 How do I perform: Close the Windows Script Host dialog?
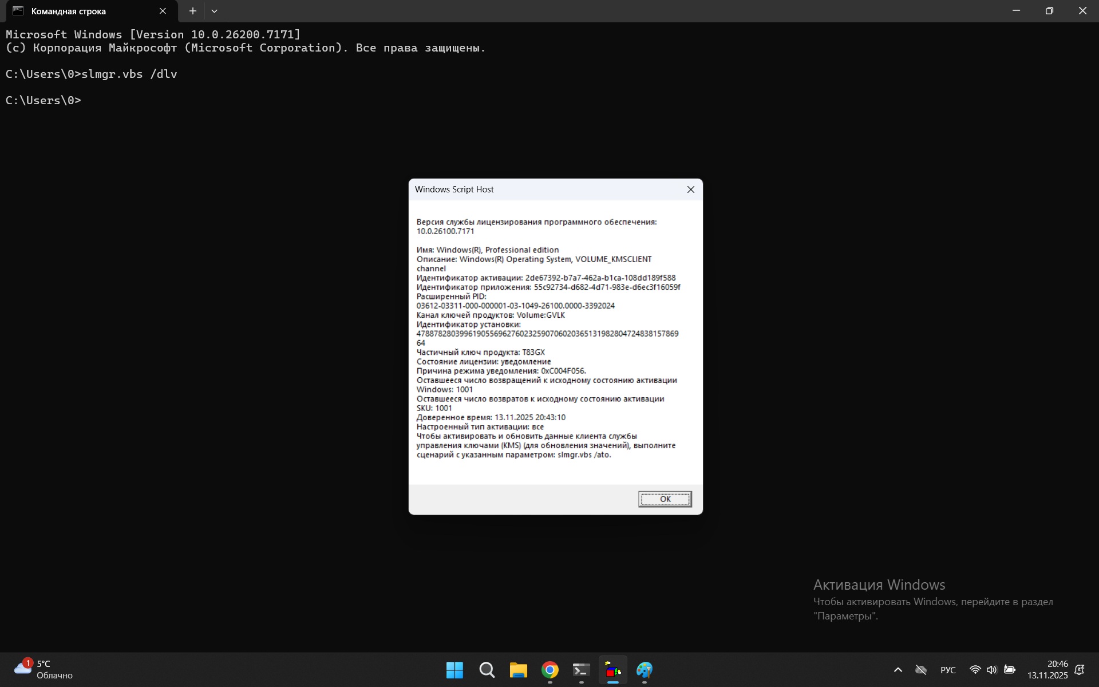pos(691,189)
